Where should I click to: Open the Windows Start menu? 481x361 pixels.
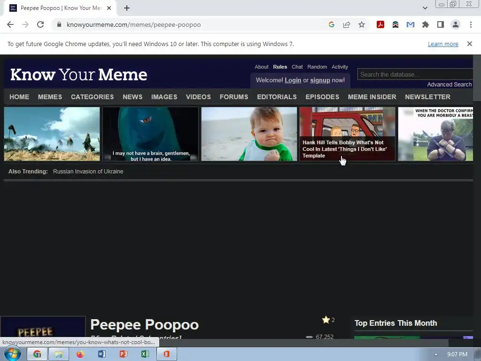[12, 354]
